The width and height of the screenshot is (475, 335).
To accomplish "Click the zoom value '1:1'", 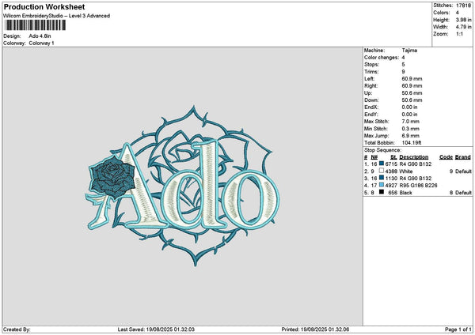I will (459, 34).
